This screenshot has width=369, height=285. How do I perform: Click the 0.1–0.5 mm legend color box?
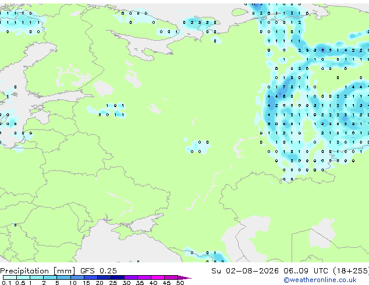[10, 277]
